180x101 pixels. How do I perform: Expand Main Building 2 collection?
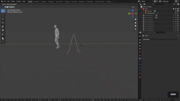141,17
